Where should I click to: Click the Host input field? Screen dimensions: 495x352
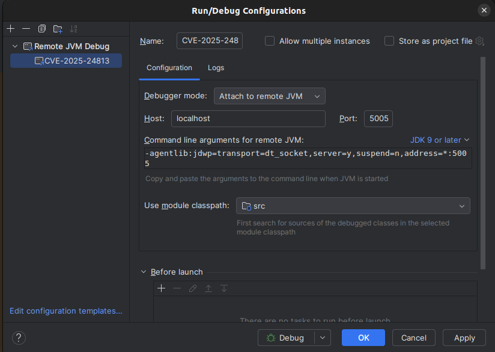[x=248, y=119]
